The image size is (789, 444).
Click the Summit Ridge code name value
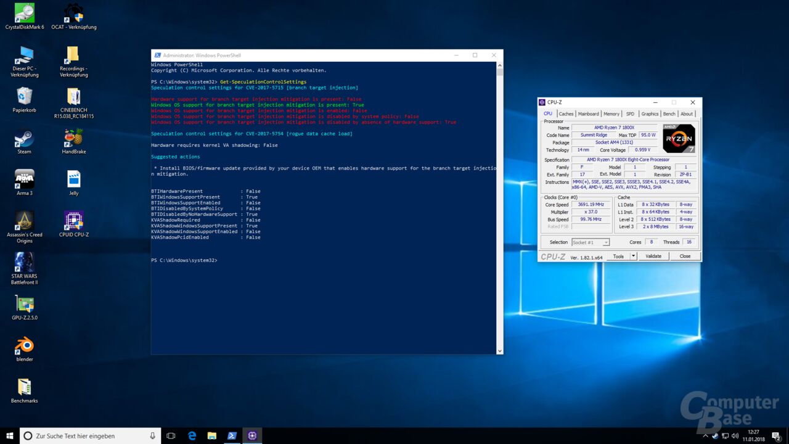point(594,135)
